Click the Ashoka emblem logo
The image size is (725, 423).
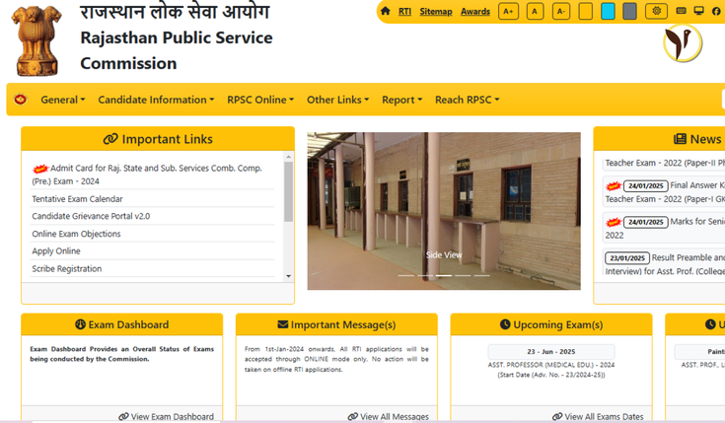[36, 40]
